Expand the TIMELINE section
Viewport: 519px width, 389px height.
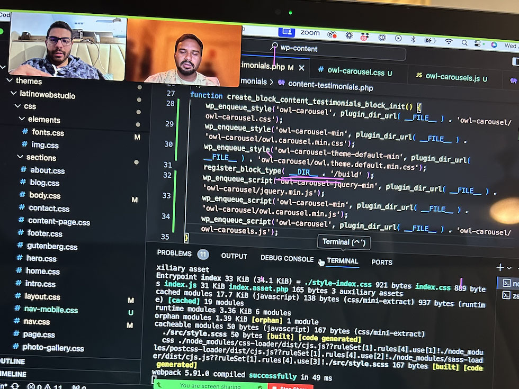click(13, 374)
